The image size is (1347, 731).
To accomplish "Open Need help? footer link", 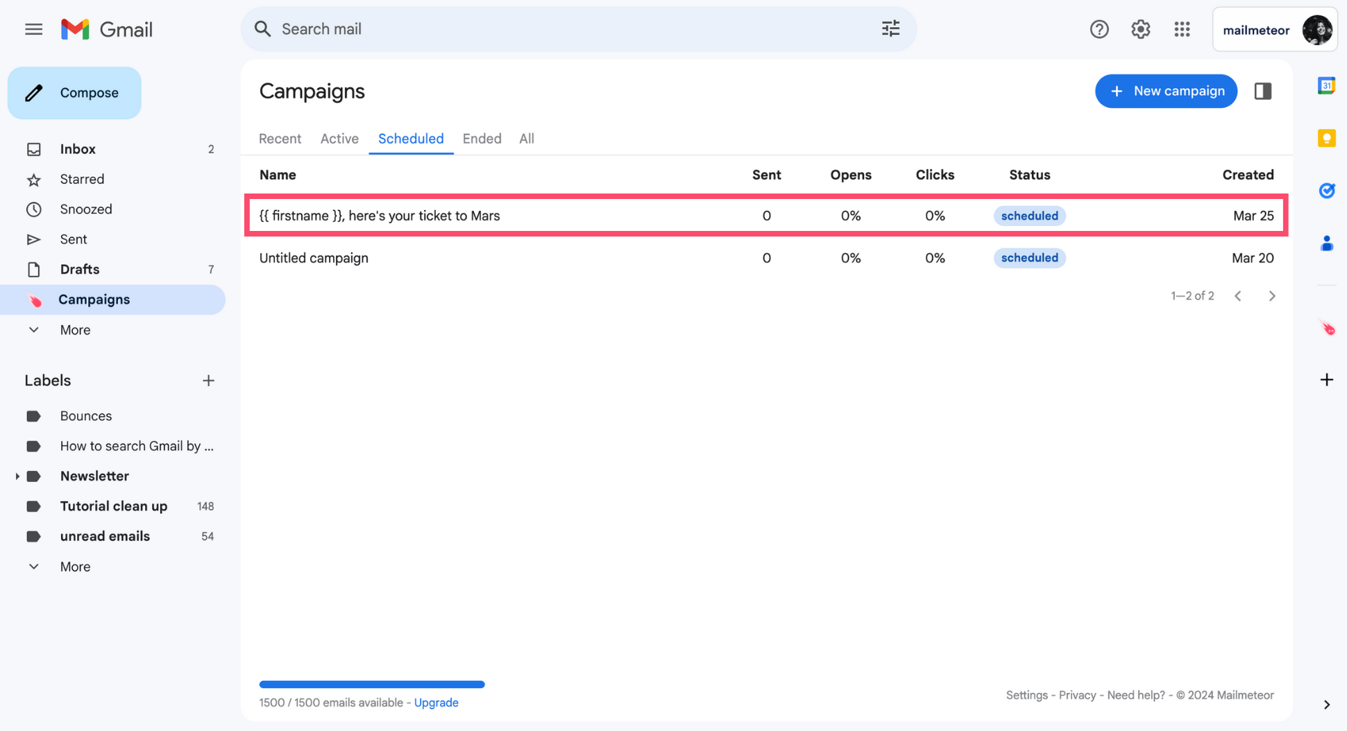I will click(x=1135, y=695).
